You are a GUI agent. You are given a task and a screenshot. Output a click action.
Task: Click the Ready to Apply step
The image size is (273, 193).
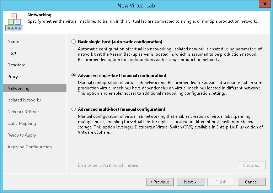[x=22, y=135]
